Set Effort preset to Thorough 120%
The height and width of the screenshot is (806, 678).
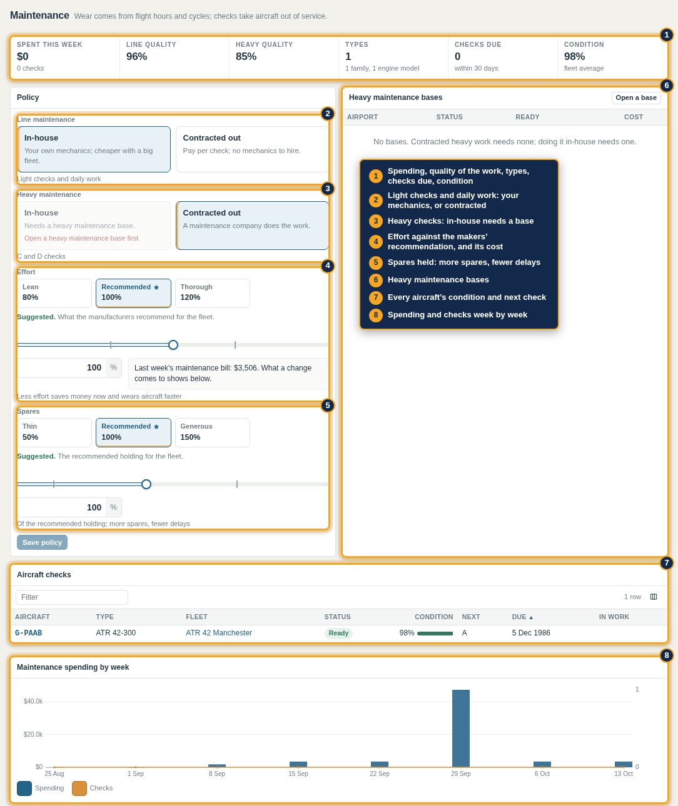click(x=213, y=293)
